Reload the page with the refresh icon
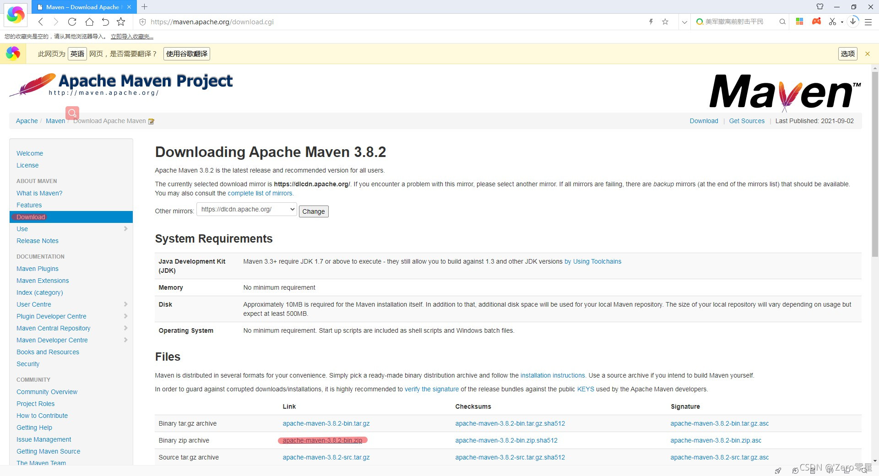Screen dimensions: 879x476 (x=72, y=22)
